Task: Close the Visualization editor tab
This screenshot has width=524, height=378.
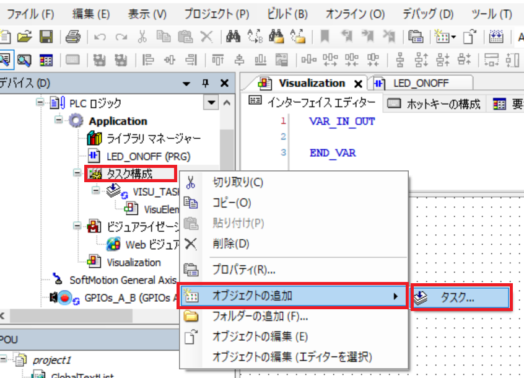Action: (357, 84)
